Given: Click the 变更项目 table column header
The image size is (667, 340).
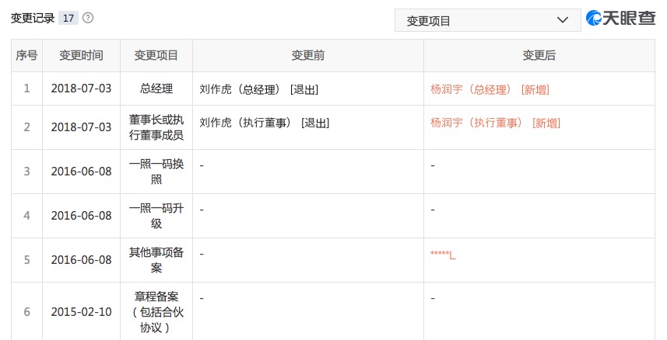Looking at the screenshot, I should pyautogui.click(x=156, y=56).
